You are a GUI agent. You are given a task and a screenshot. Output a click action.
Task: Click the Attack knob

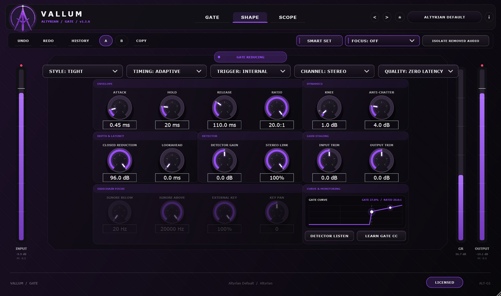(x=119, y=108)
